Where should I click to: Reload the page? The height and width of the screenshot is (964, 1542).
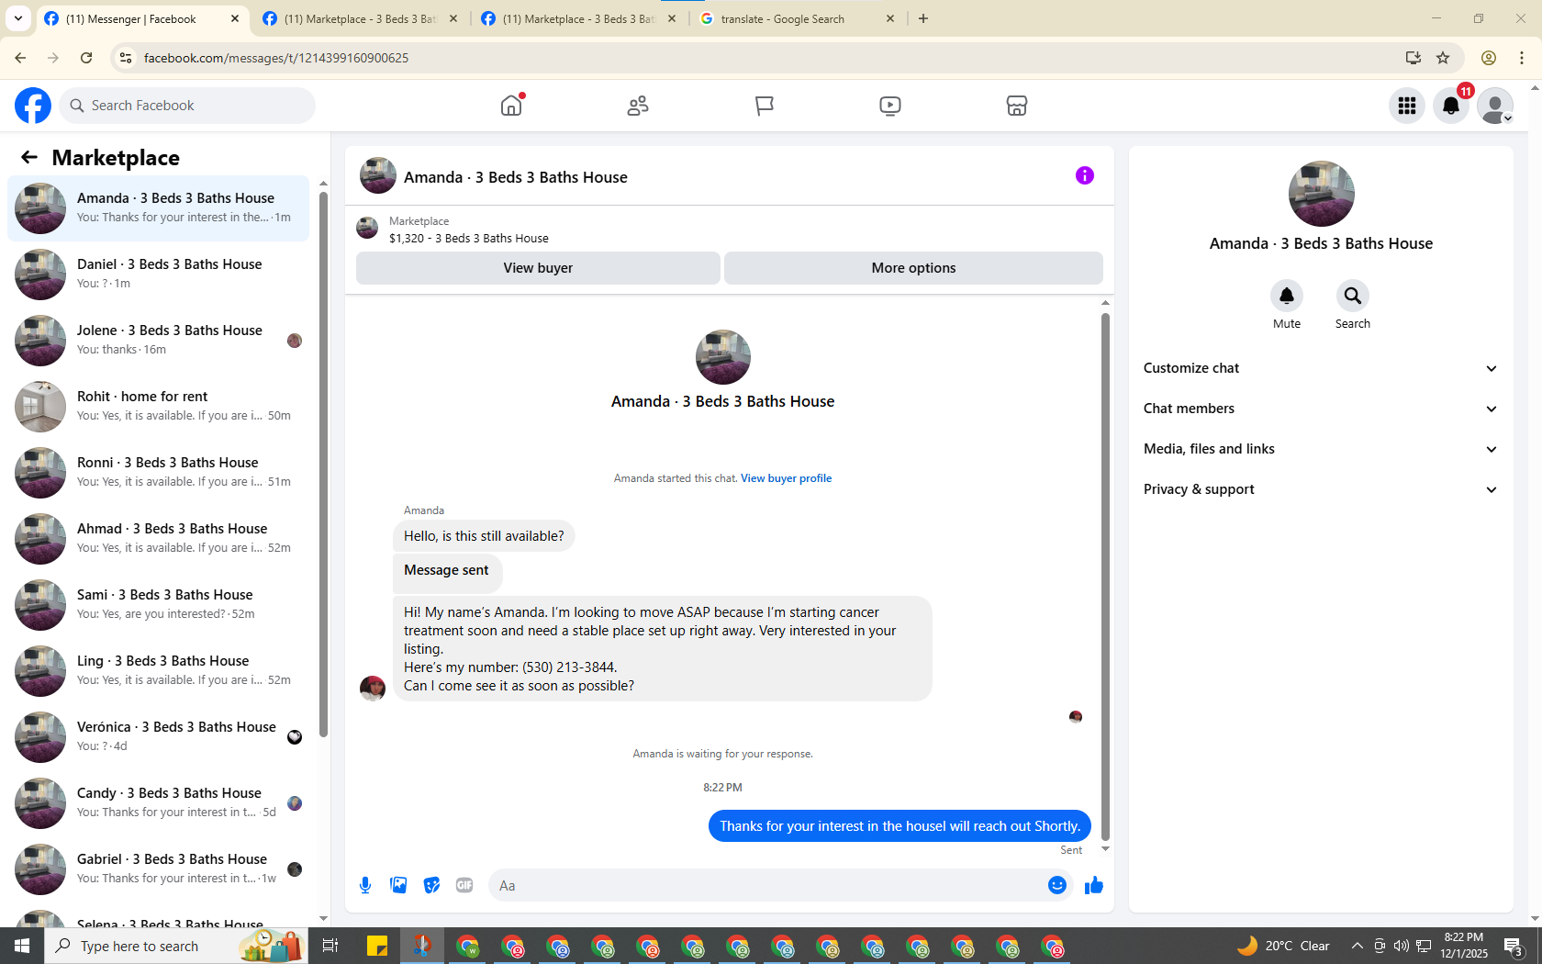coord(86,58)
